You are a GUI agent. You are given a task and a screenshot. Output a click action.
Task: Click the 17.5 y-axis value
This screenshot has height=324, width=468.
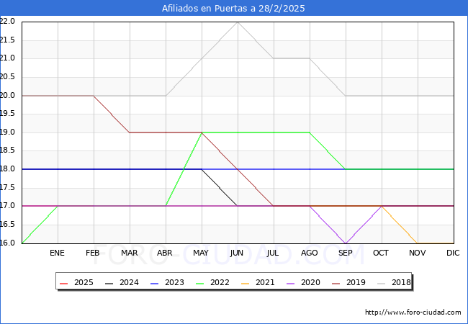7,187
